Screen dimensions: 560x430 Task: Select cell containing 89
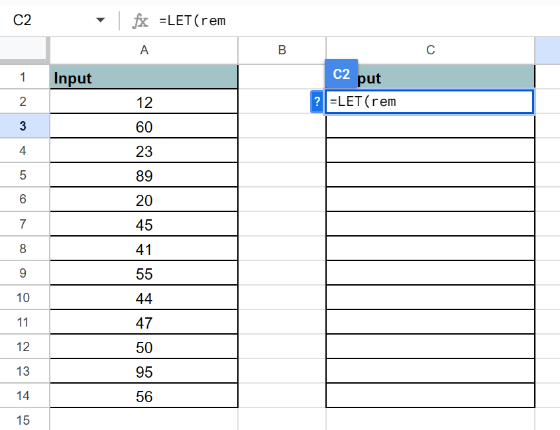point(144,176)
